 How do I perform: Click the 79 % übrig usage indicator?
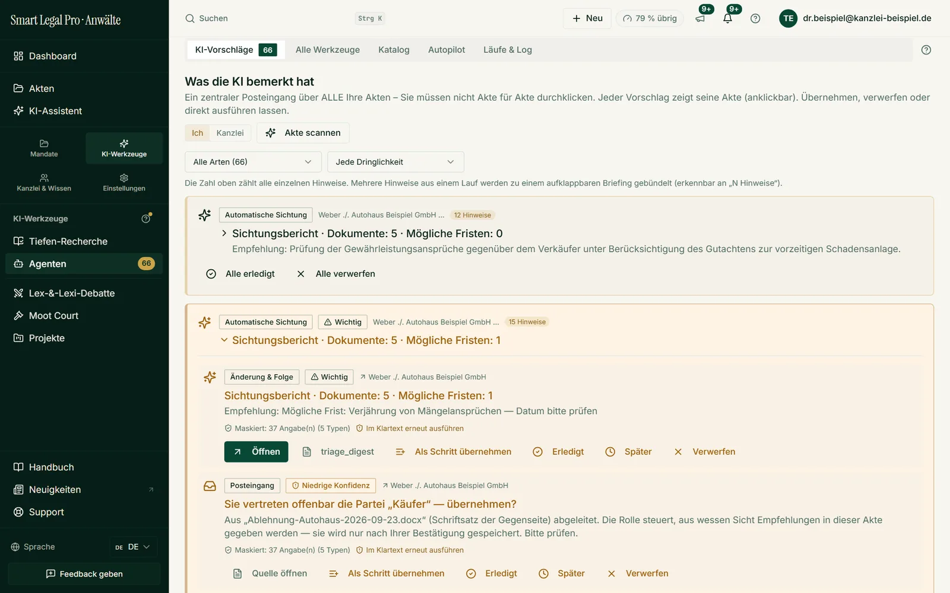click(x=650, y=18)
